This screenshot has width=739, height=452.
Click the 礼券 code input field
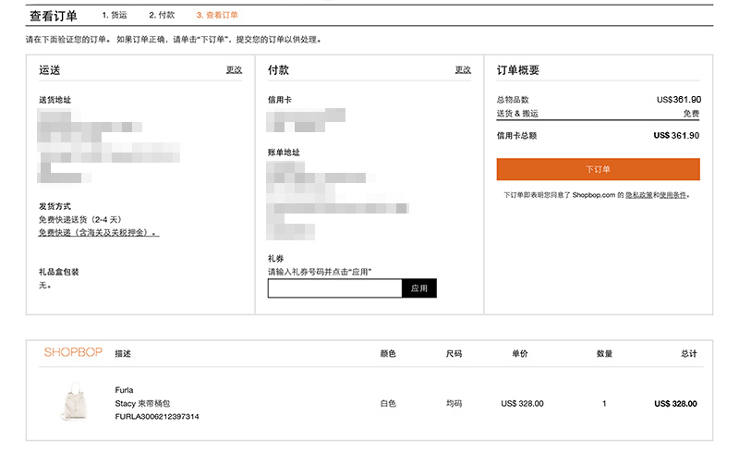[334, 287]
